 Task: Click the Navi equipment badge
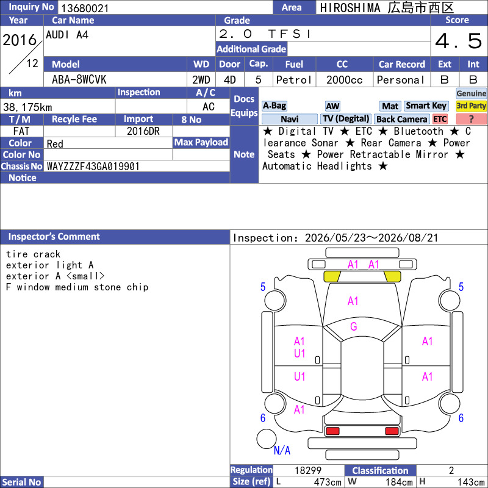coord(289,119)
